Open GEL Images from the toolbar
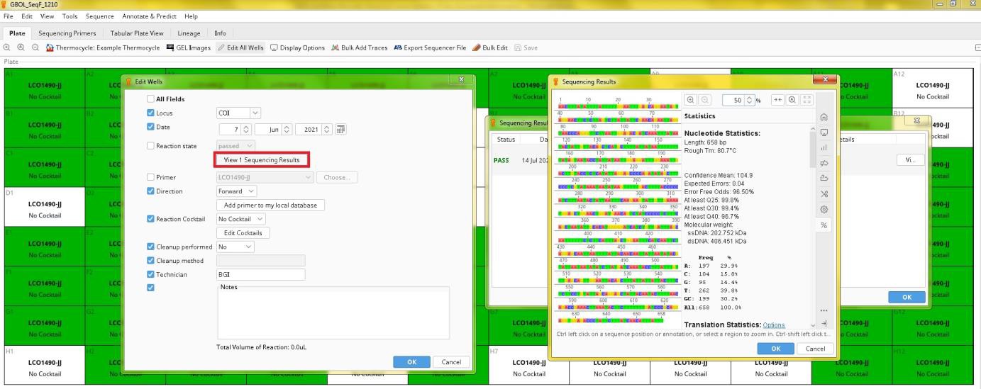981x389 pixels. (189, 48)
